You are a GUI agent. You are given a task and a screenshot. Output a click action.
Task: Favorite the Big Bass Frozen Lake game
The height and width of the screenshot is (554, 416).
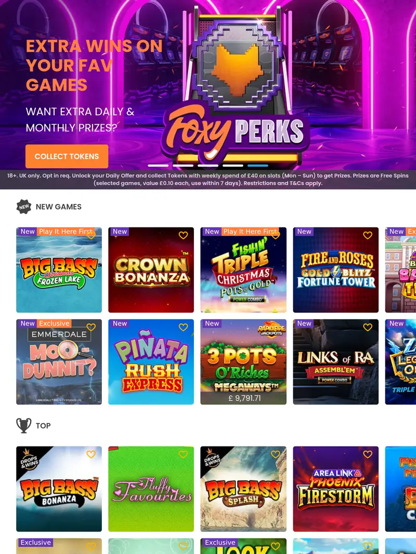pyautogui.click(x=91, y=235)
